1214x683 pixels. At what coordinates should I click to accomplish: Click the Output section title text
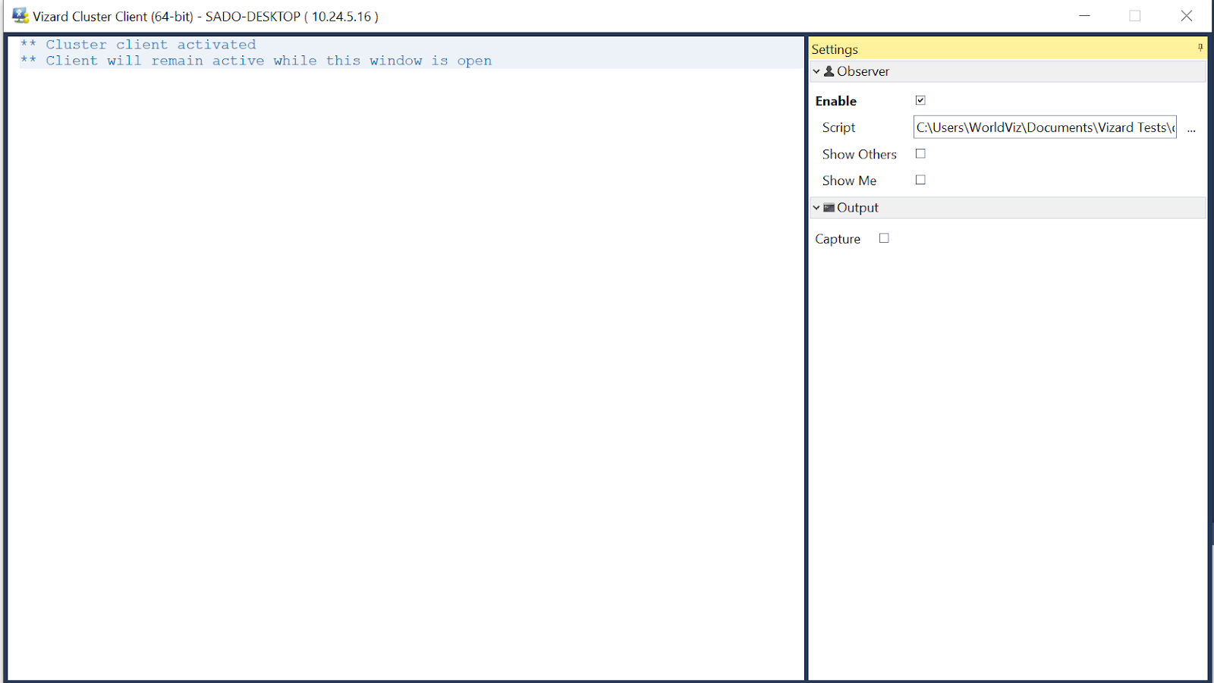[x=857, y=208]
